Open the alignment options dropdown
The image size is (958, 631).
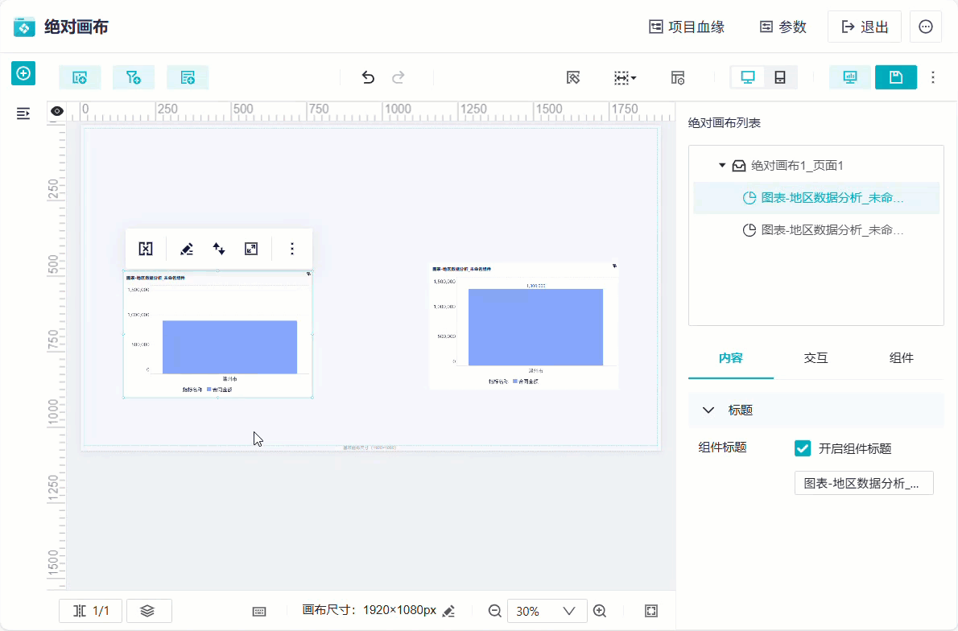[x=625, y=77]
